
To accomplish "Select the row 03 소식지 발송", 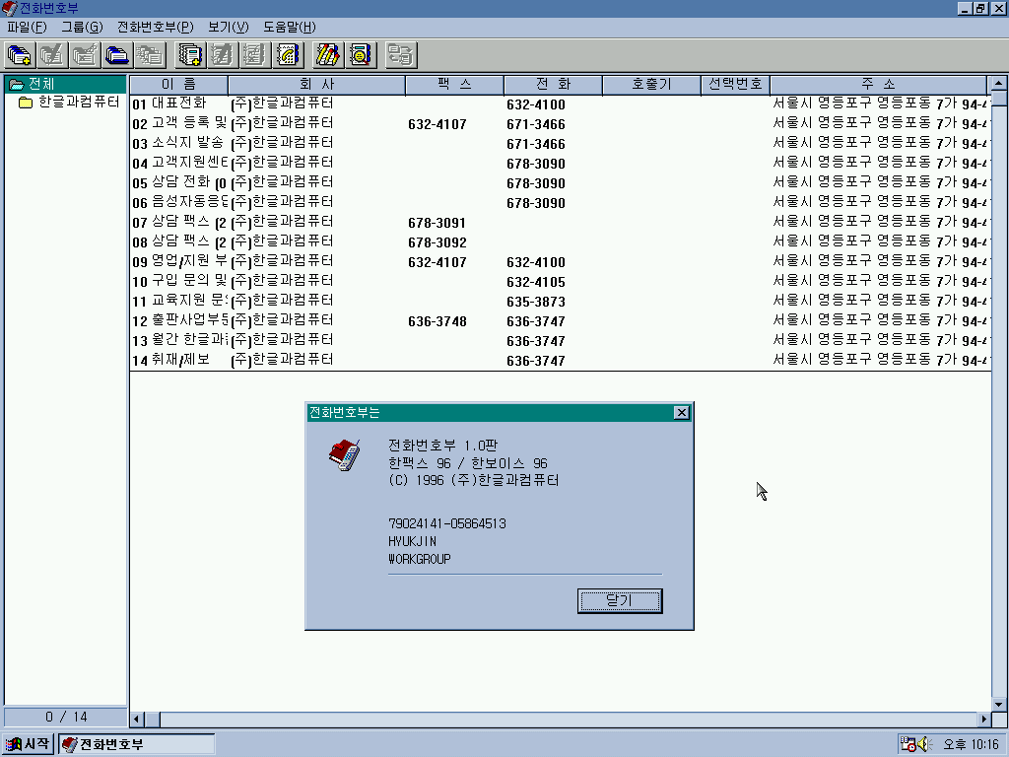I will [x=560, y=144].
